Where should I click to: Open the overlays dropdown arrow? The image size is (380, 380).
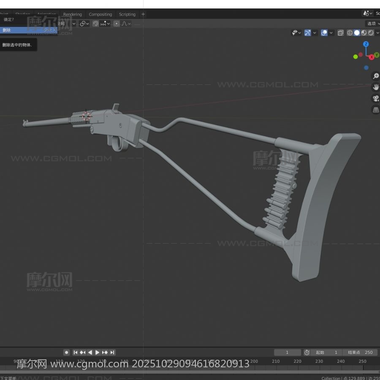pyautogui.click(x=331, y=33)
